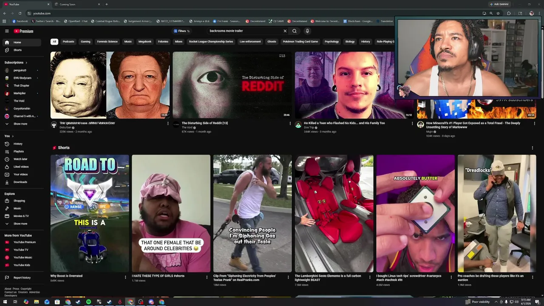Click the Dire Trip channel name
This screenshot has width=544, height=306.
point(309,127)
